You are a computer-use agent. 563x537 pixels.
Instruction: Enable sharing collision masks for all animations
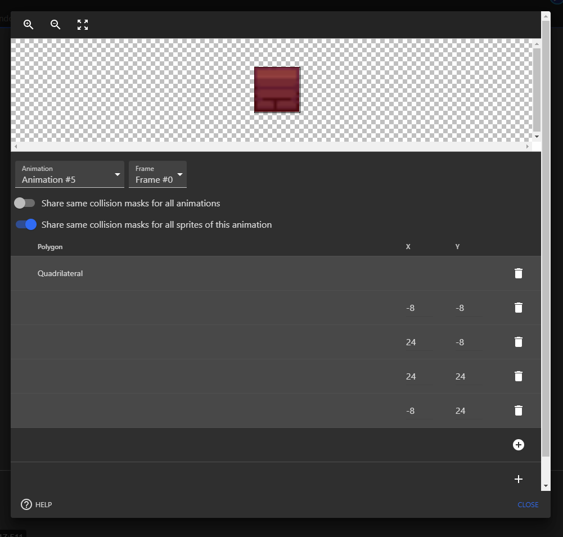point(25,202)
